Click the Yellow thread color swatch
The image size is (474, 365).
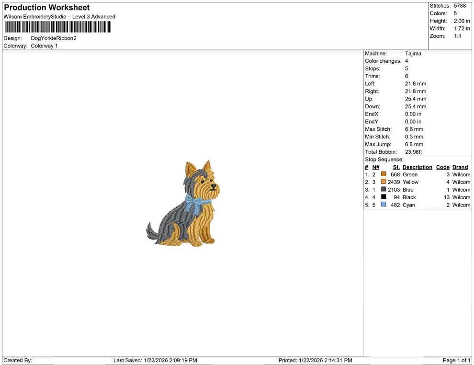click(383, 182)
